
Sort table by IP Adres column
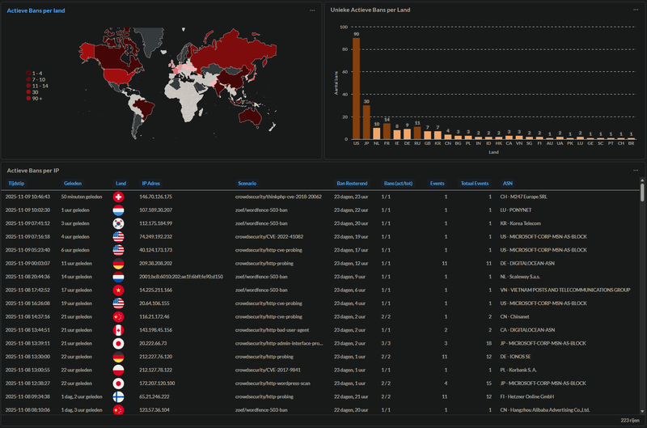click(x=150, y=183)
